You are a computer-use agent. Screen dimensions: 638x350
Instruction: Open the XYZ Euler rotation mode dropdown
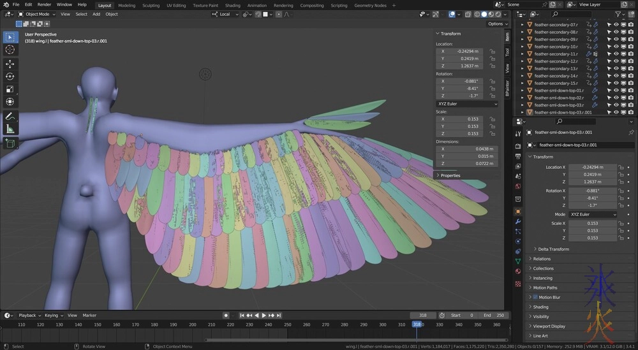click(x=594, y=214)
